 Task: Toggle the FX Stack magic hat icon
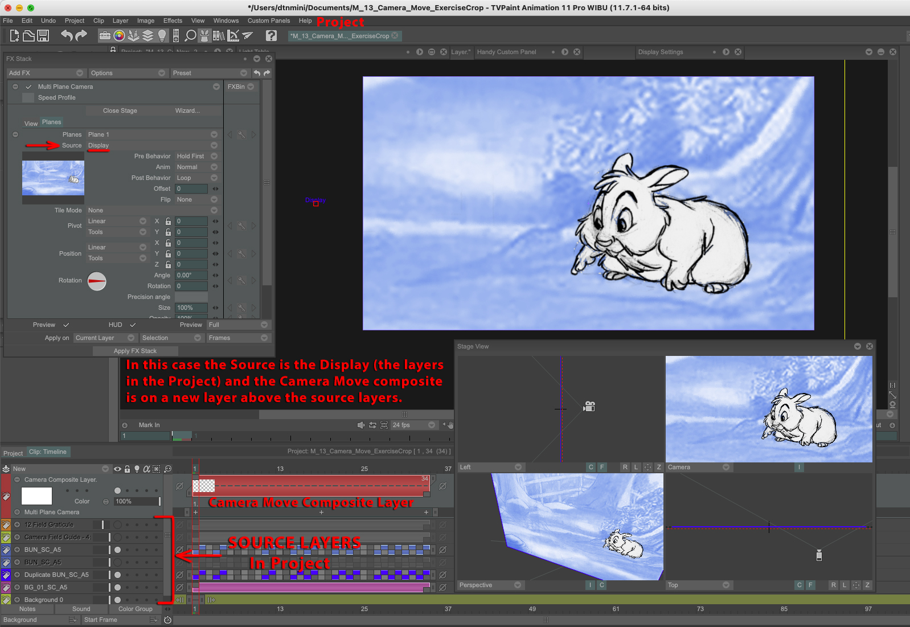[204, 36]
